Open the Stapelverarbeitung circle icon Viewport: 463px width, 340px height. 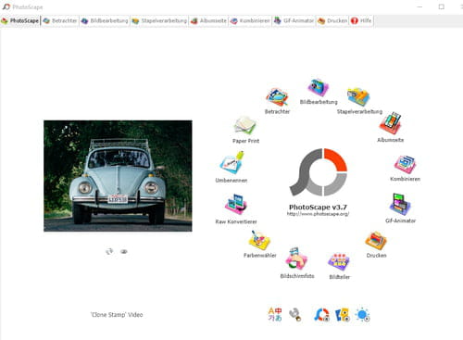point(358,97)
